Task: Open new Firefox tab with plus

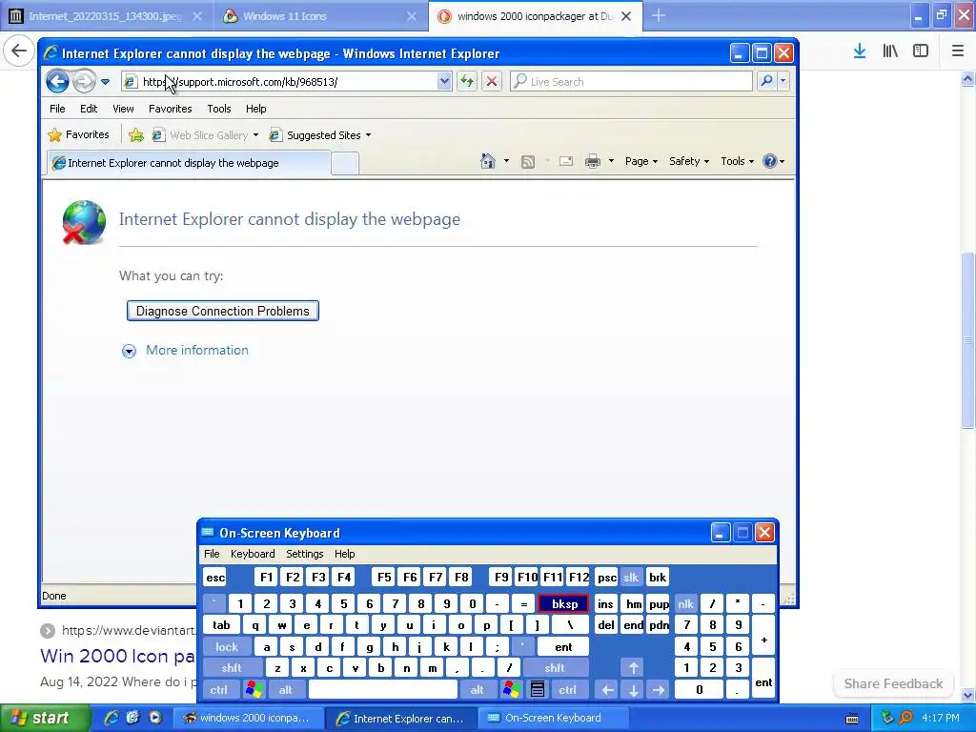Action: click(659, 16)
